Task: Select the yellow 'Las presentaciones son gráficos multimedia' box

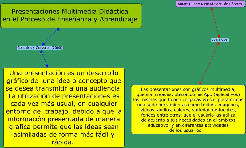Action: 188,109
